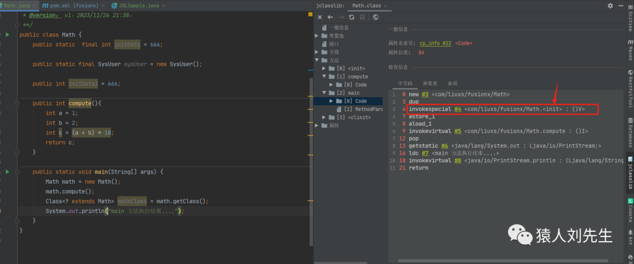Open the 杂项 misc tab
Screen dimensions: 634x264
tap(452, 83)
